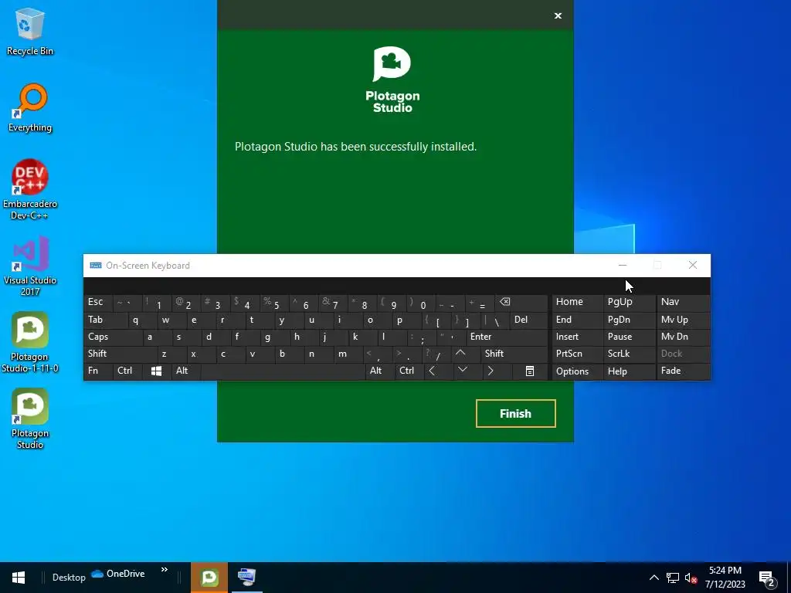
Task: Open keyboard Options
Action: click(577, 371)
